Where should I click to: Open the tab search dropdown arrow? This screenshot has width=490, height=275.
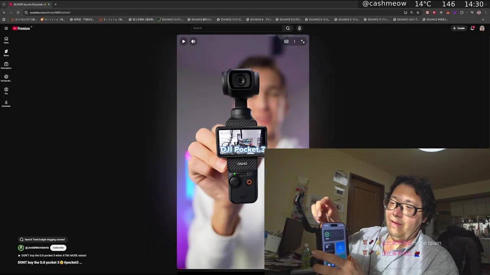click(x=4, y=4)
